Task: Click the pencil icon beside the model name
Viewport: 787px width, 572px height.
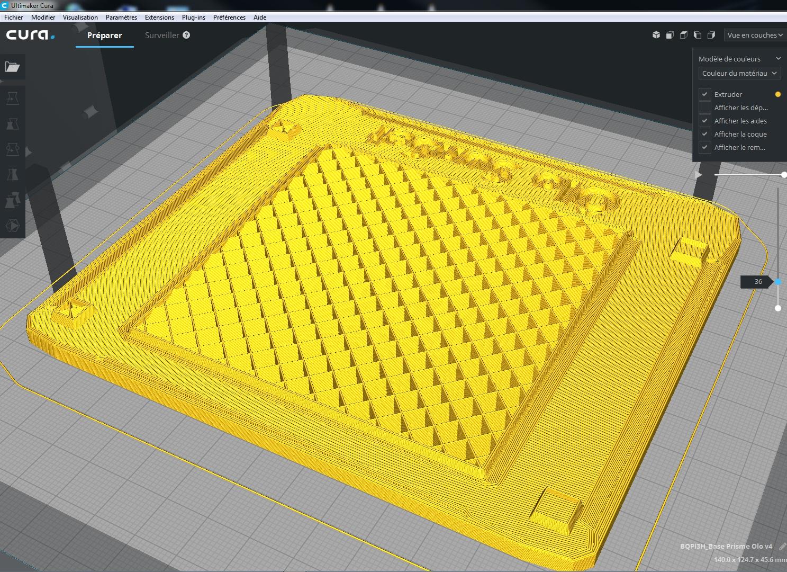Action: [782, 547]
